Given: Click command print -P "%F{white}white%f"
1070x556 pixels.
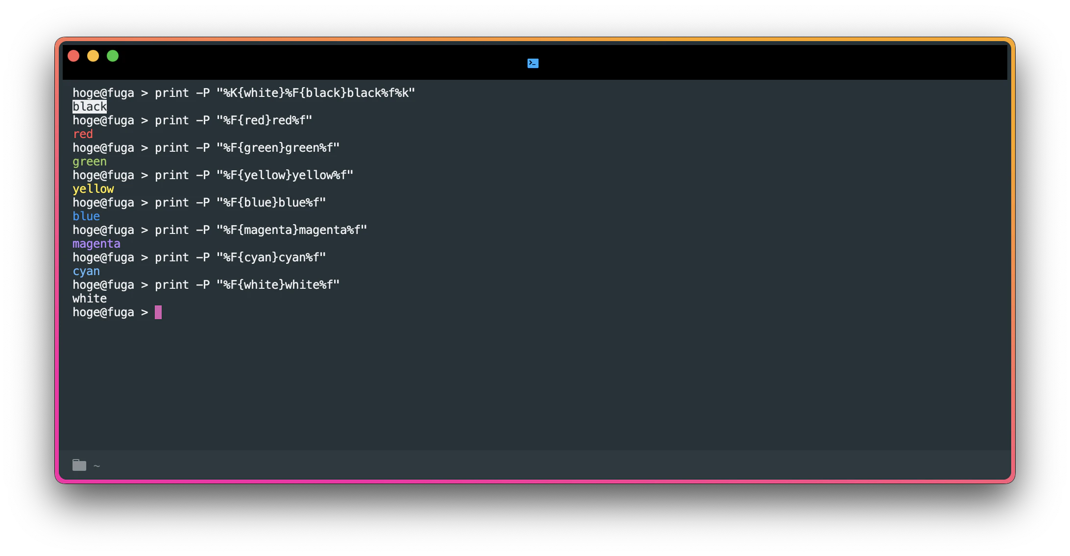Looking at the screenshot, I should point(247,285).
